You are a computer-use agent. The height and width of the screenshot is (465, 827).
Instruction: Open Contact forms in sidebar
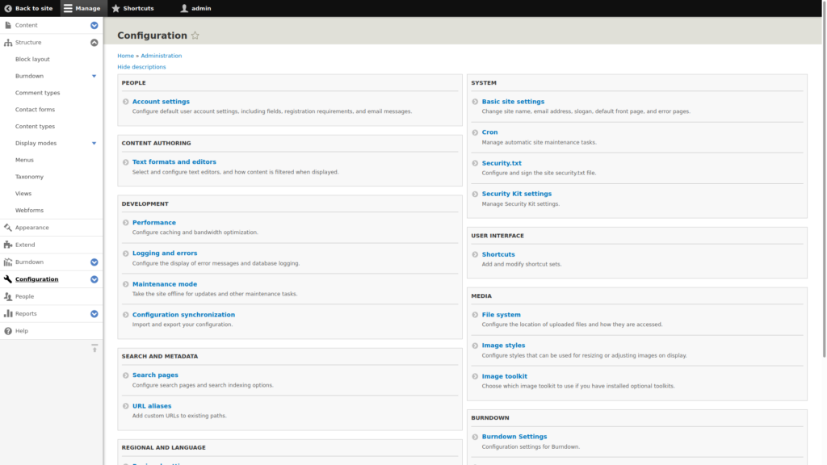(x=35, y=110)
